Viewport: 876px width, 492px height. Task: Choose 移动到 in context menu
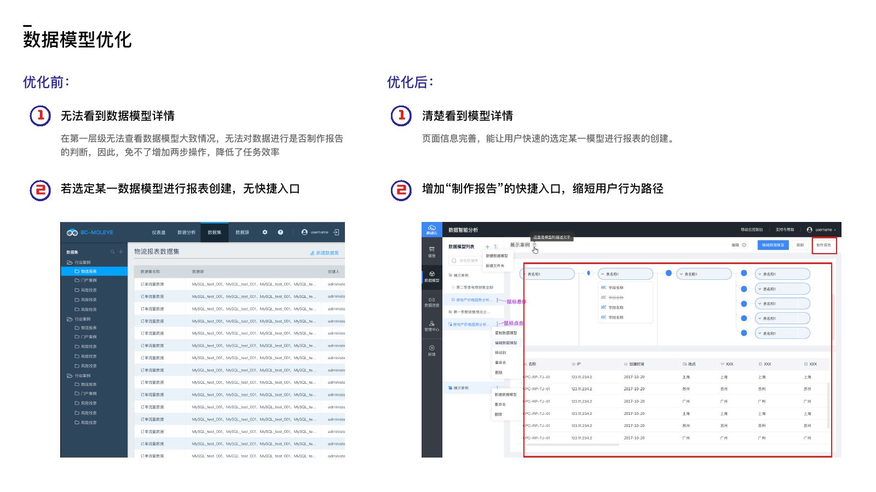point(500,353)
